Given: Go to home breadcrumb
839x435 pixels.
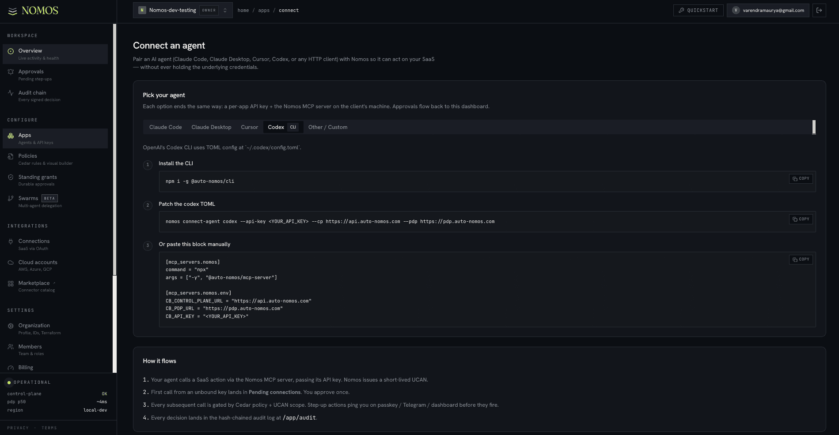Looking at the screenshot, I should tap(243, 11).
